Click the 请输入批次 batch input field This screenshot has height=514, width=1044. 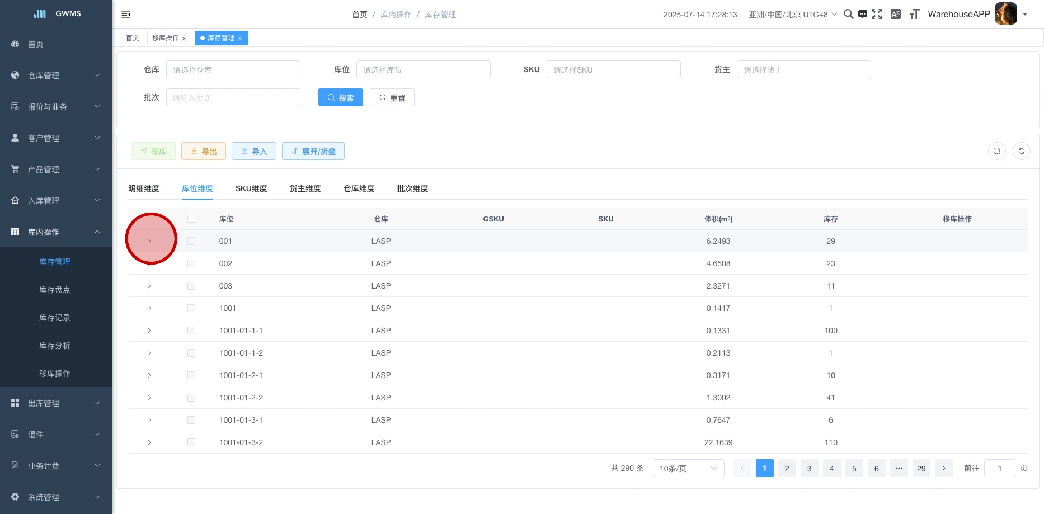[x=233, y=97]
